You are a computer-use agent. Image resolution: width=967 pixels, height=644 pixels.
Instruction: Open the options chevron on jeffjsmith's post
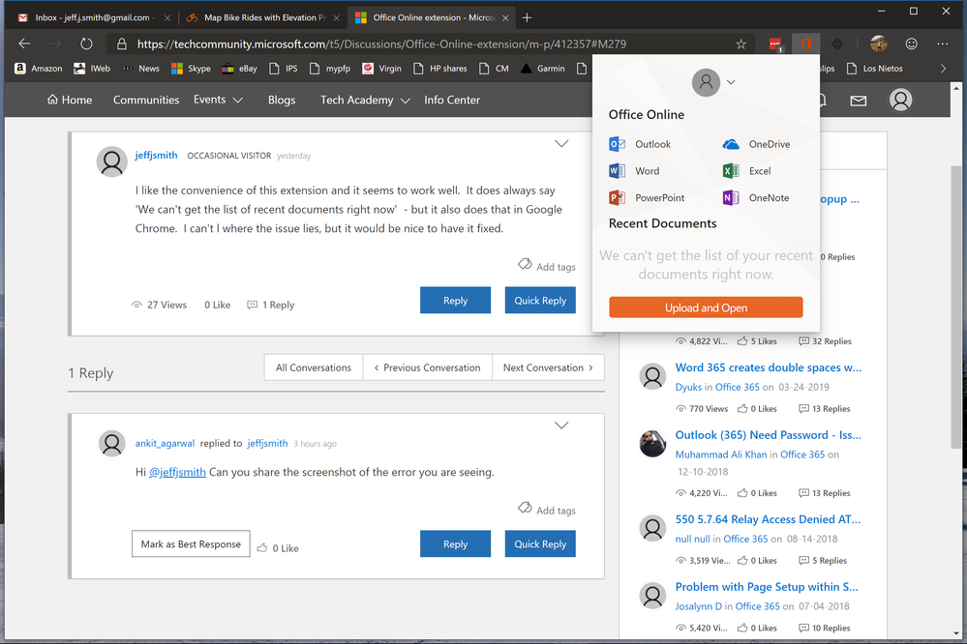(x=561, y=143)
